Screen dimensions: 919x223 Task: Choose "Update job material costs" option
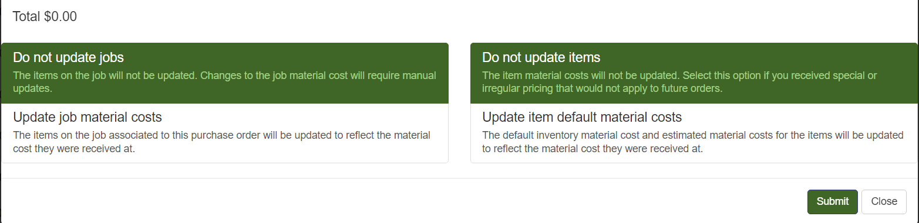(225, 133)
